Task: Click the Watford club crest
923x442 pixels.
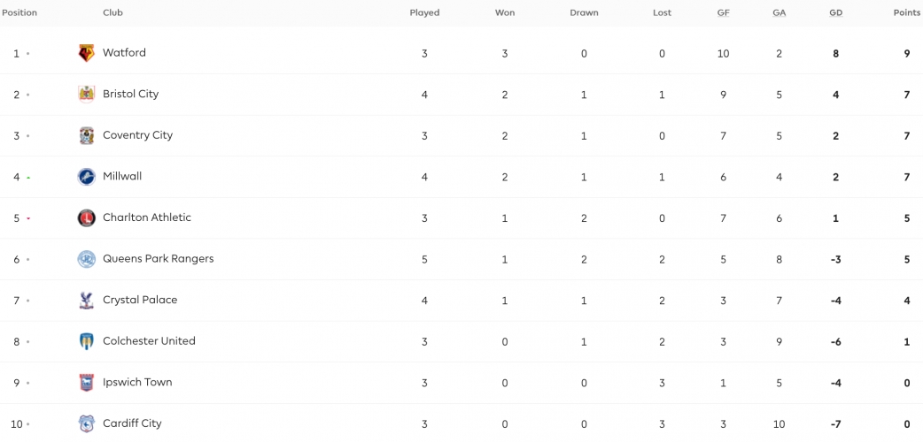Action: pyautogui.click(x=87, y=53)
